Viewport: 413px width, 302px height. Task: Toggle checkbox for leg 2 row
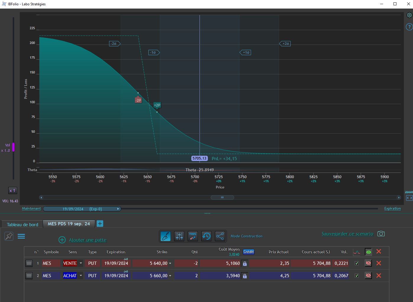(x=357, y=276)
